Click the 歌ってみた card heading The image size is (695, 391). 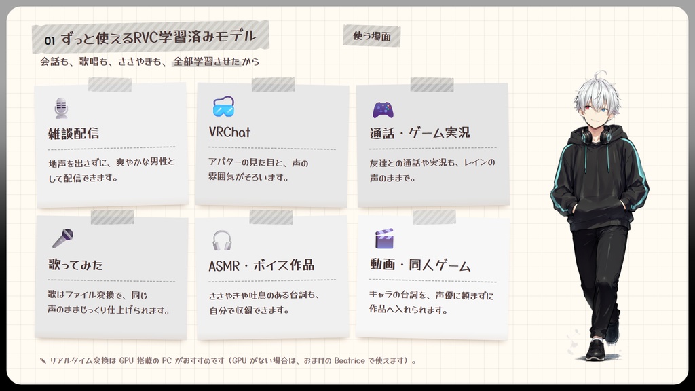pos(75,265)
